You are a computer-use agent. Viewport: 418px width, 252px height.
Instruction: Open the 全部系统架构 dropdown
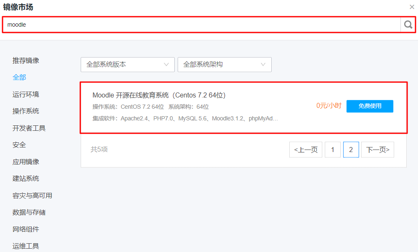(224, 65)
